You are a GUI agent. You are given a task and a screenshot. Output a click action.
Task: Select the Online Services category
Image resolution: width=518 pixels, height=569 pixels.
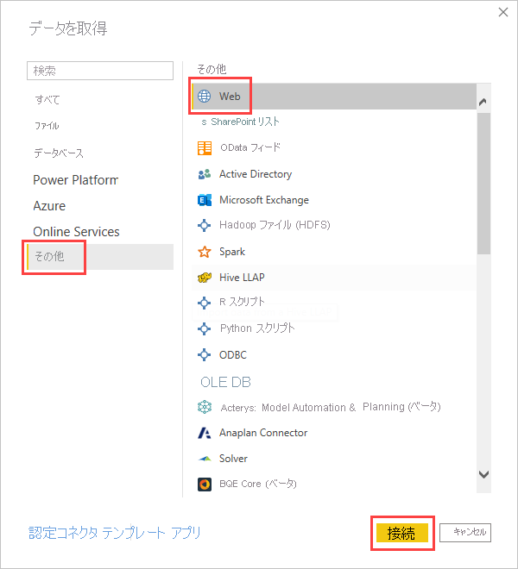click(76, 232)
